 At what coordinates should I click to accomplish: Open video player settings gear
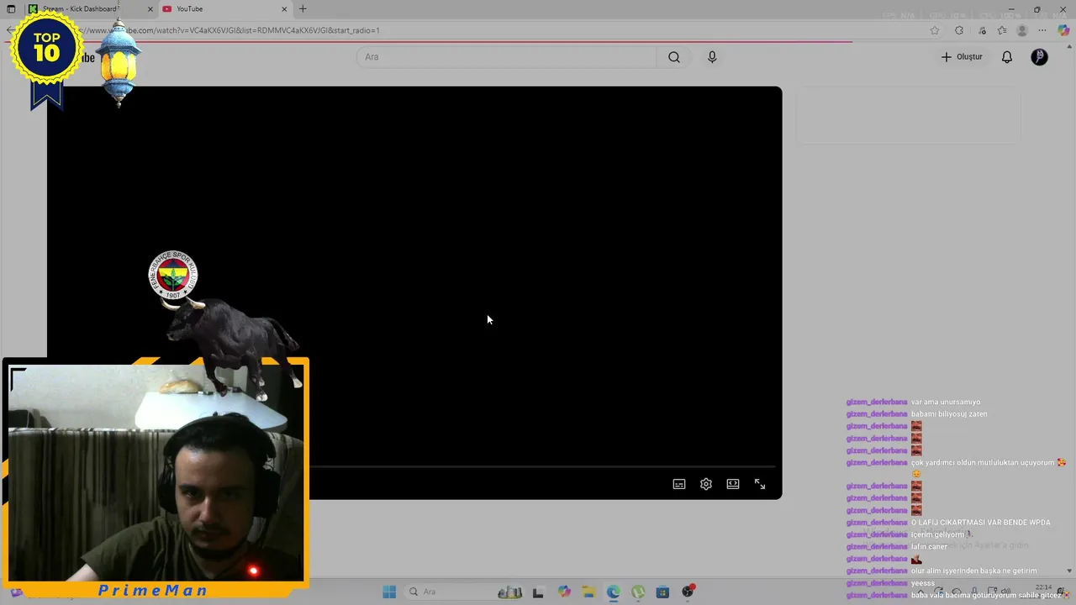coord(706,484)
